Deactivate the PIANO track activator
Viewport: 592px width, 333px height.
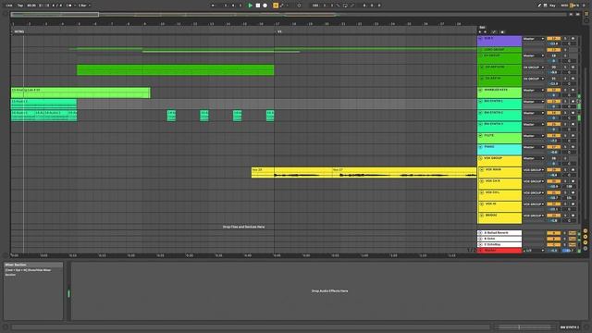click(553, 147)
